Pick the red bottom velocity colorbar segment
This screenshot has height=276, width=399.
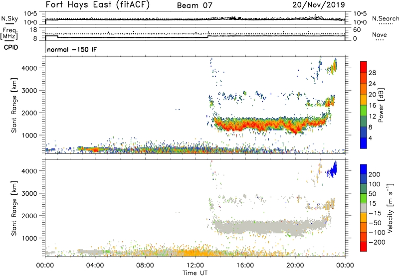(x=364, y=247)
